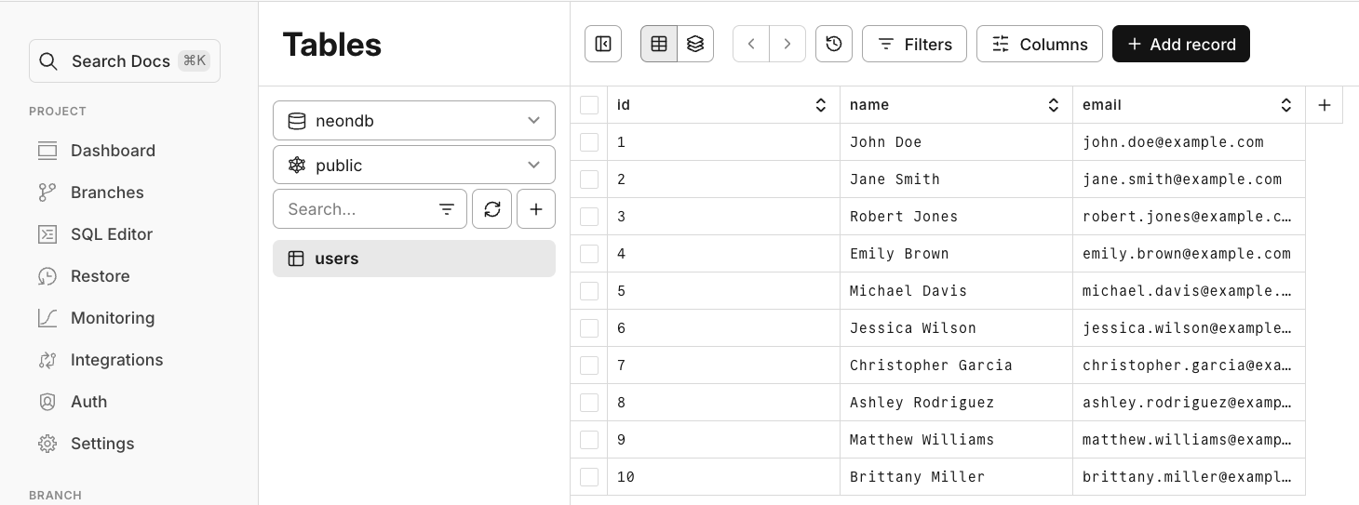This screenshot has width=1359, height=505.
Task: Tick the checkbox for Emily Brown row
Action: [x=589, y=254]
